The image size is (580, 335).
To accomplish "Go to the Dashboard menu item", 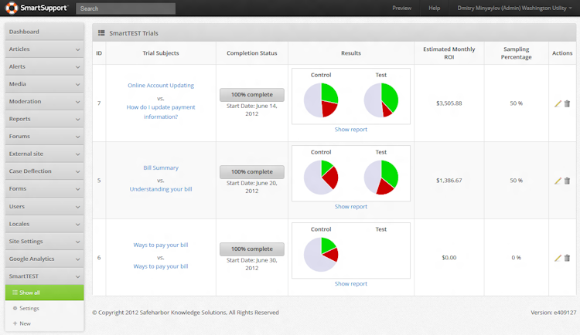I will [x=44, y=32].
